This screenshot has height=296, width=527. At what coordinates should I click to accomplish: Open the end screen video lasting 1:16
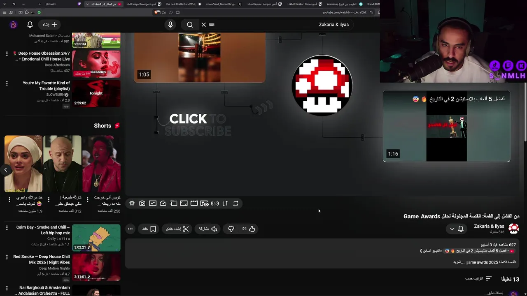(x=446, y=126)
